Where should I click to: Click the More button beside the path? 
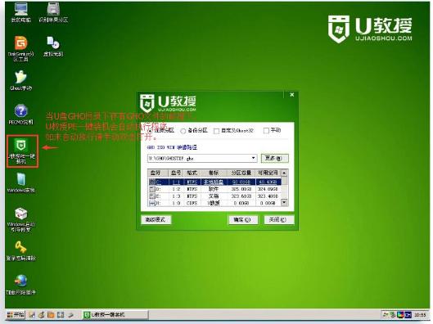(x=274, y=158)
